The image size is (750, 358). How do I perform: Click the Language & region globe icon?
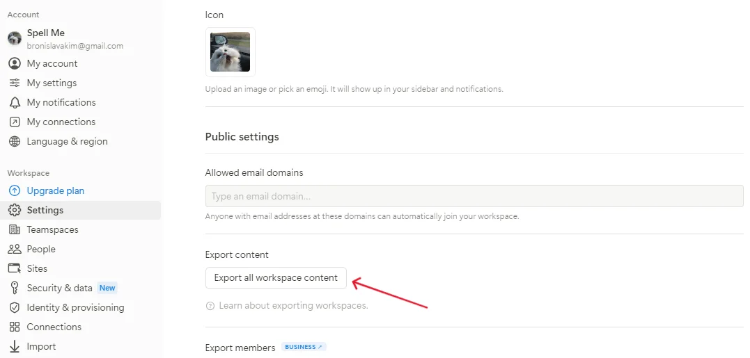tap(14, 141)
